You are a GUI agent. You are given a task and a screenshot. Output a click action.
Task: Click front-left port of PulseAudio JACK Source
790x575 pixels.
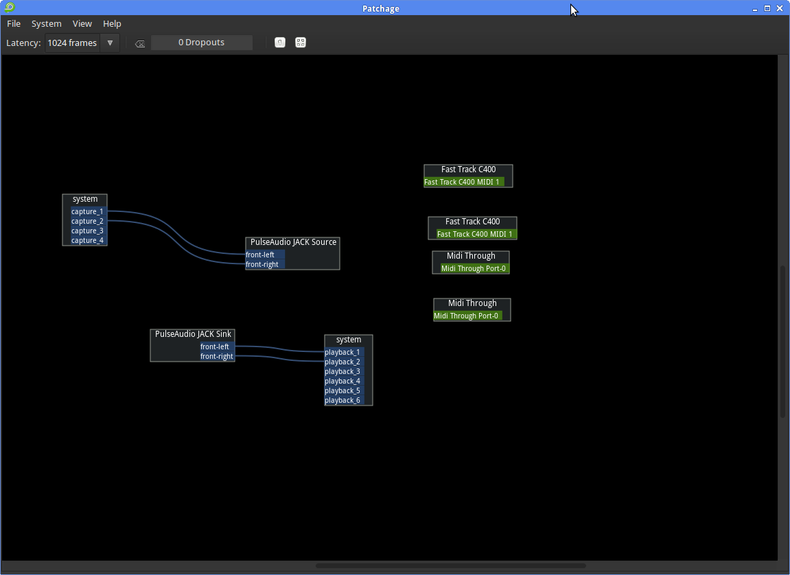(x=264, y=255)
